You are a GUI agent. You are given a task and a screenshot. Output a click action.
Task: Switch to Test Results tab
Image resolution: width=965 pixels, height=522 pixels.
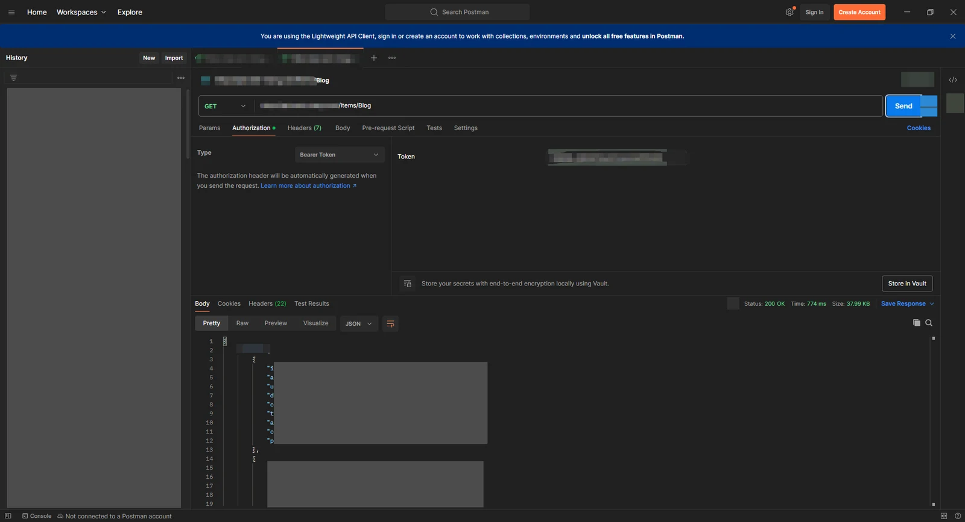click(312, 304)
